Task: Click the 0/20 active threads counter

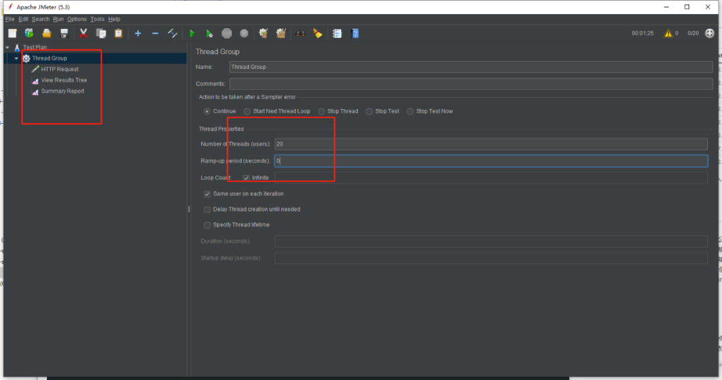Action: tap(693, 33)
